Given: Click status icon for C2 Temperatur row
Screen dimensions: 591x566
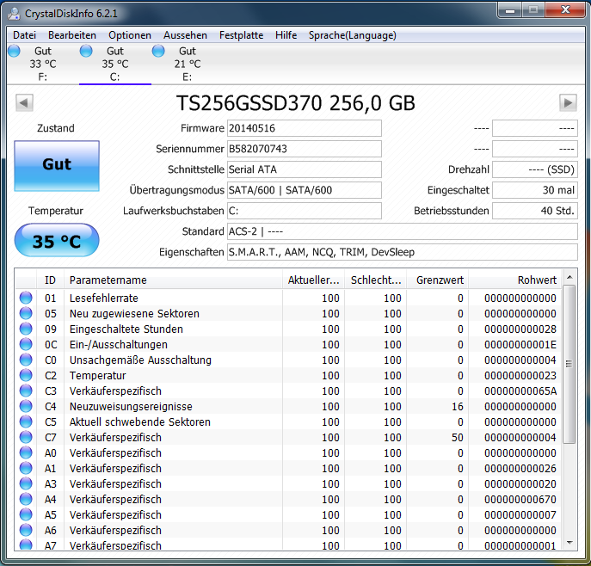Looking at the screenshot, I should 26,375.
